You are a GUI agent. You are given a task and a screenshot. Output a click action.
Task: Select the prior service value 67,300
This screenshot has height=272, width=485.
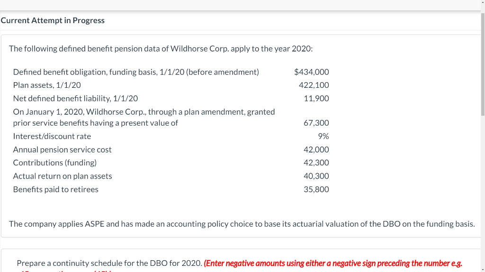pos(316,123)
